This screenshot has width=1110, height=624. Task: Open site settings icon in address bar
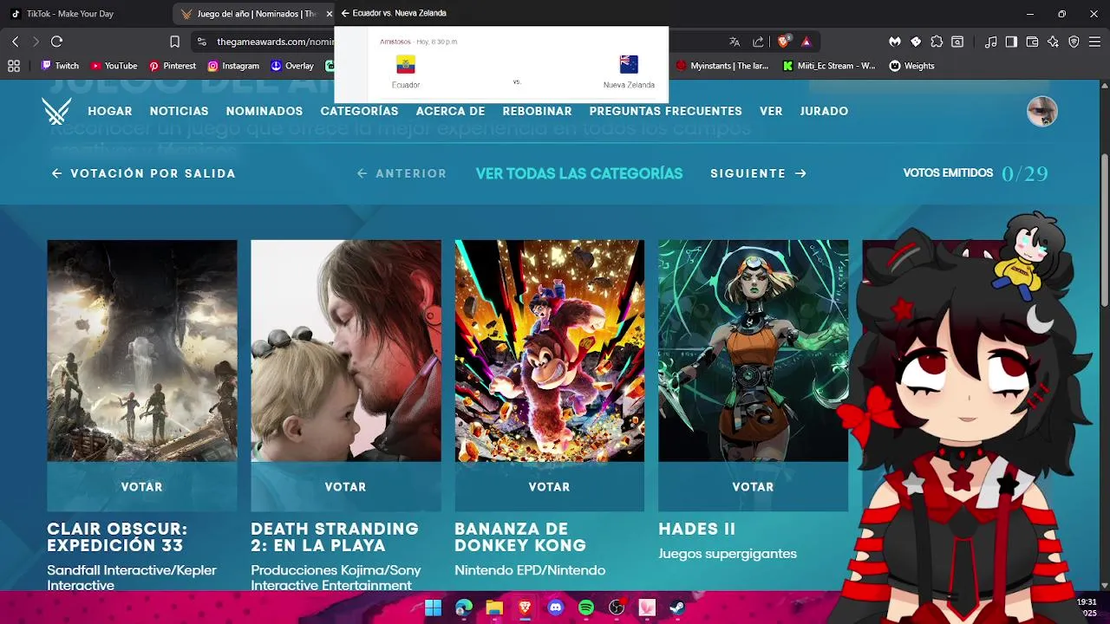click(x=201, y=42)
